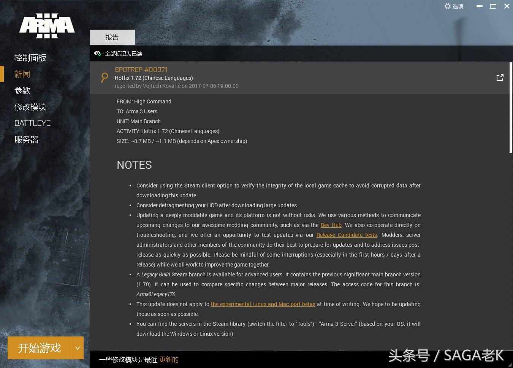Open the Dev Hub link

pos(331,225)
